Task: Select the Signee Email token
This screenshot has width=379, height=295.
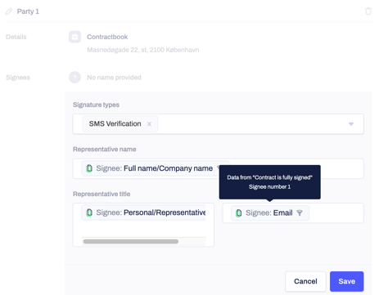Action: (x=270, y=212)
